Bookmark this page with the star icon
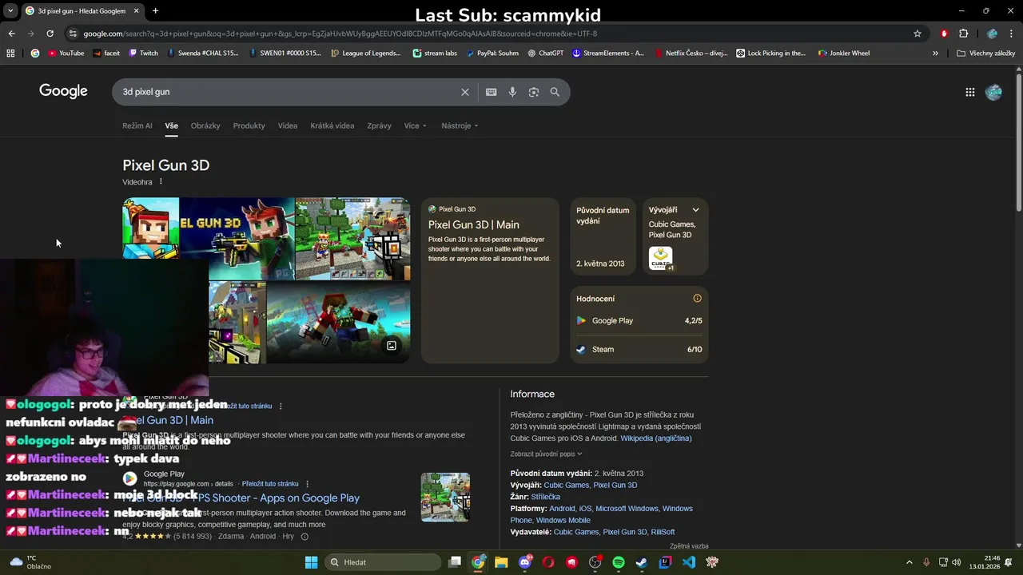Screen dimensions: 1023x575 918,34
